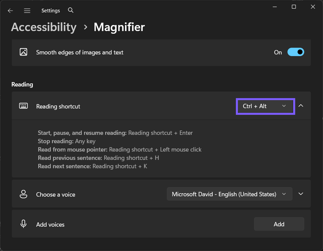Click the 'Read from mouse pointer' line

tap(120, 150)
